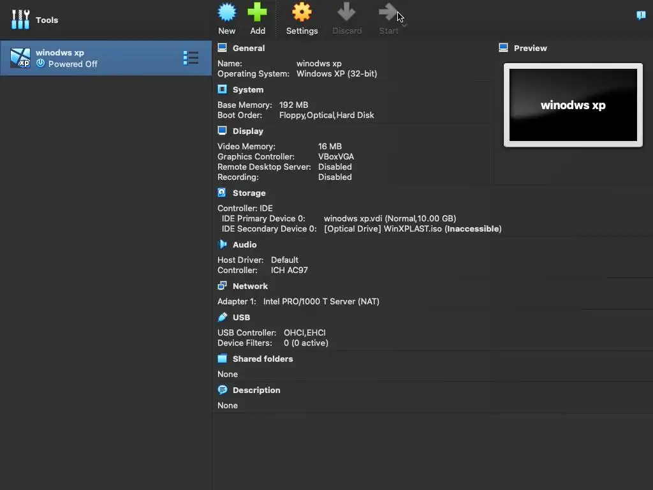Click the System section chip icon
The width and height of the screenshot is (653, 490).
click(223, 89)
